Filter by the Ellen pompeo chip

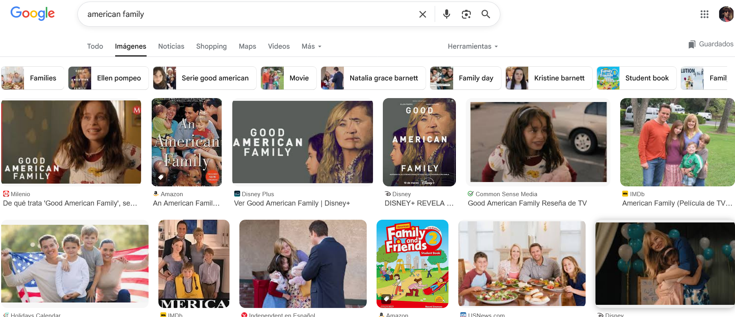108,78
